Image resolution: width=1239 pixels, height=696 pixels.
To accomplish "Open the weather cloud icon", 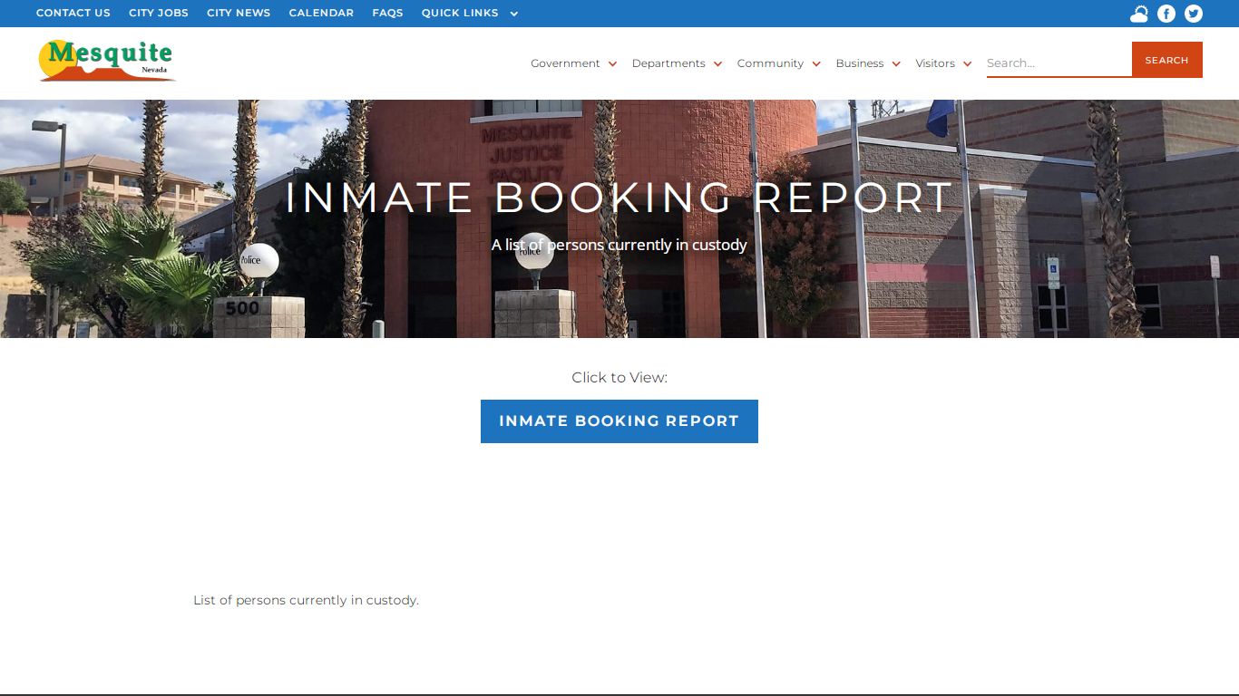I will [x=1139, y=14].
